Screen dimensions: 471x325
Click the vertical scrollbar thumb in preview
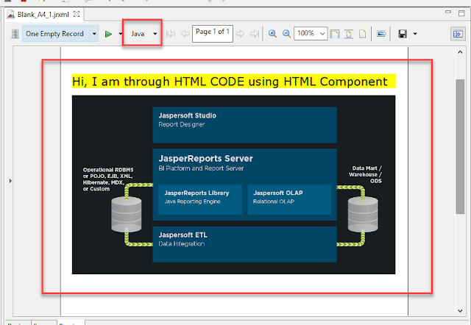click(460, 146)
